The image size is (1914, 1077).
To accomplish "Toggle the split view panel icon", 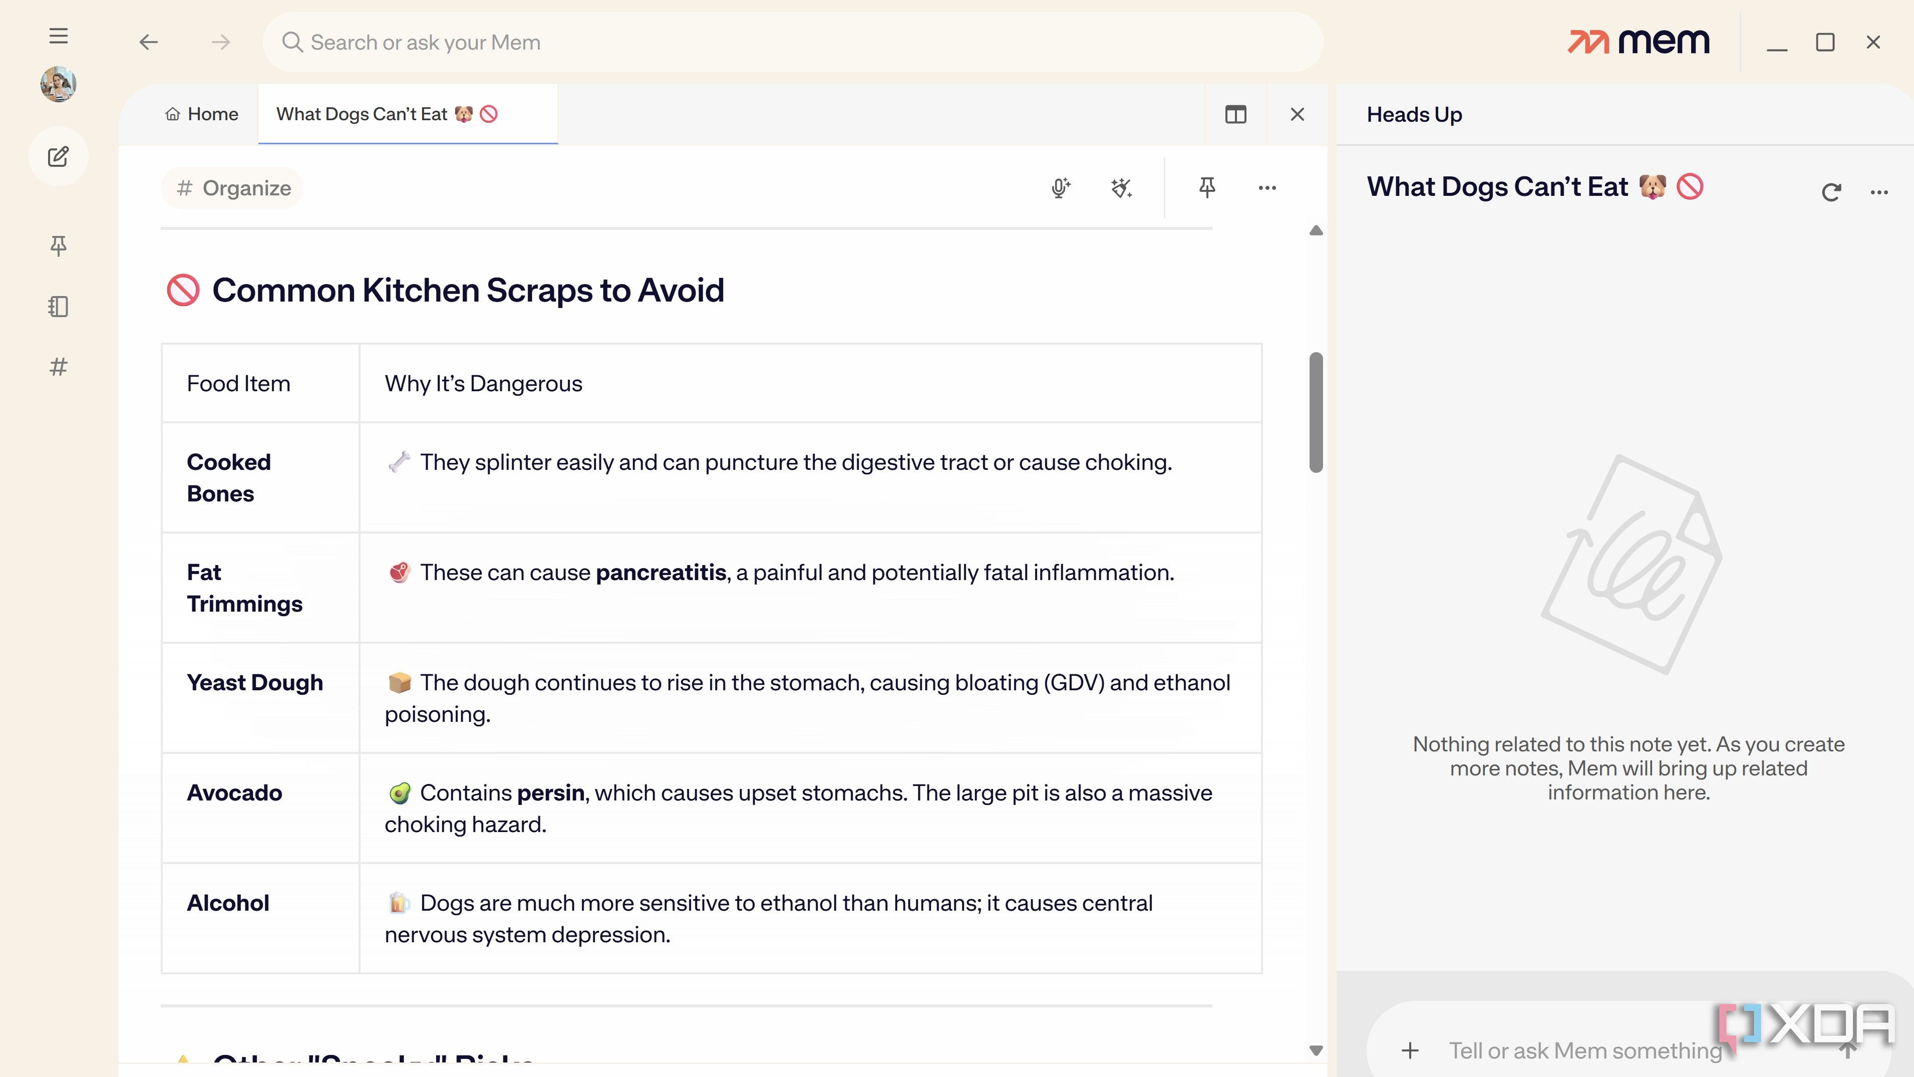I will click(1235, 115).
